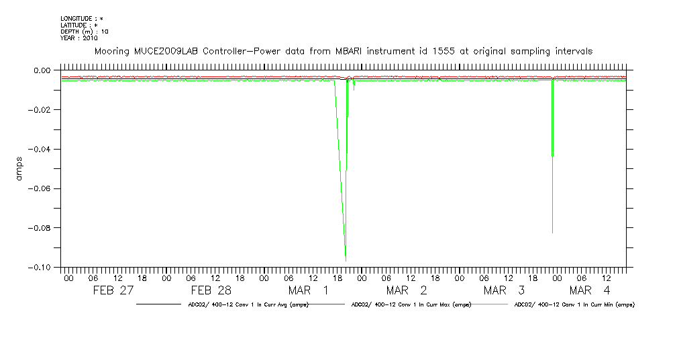Select the MAR 3 date label
This screenshot has width=677, height=338.
[x=503, y=290]
